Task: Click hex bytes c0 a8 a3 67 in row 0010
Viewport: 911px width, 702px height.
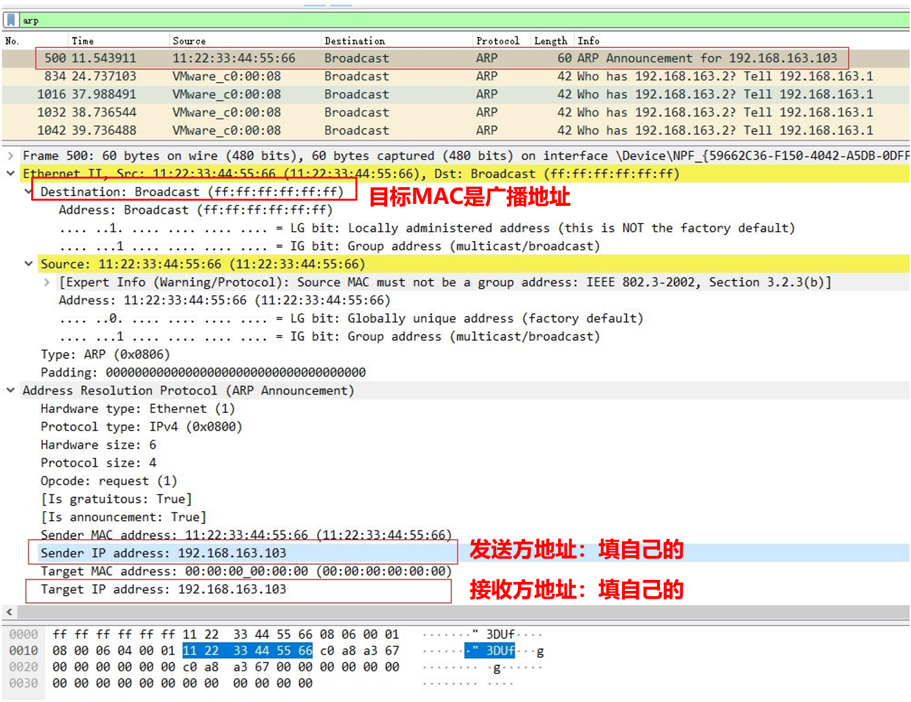Action: click(359, 651)
